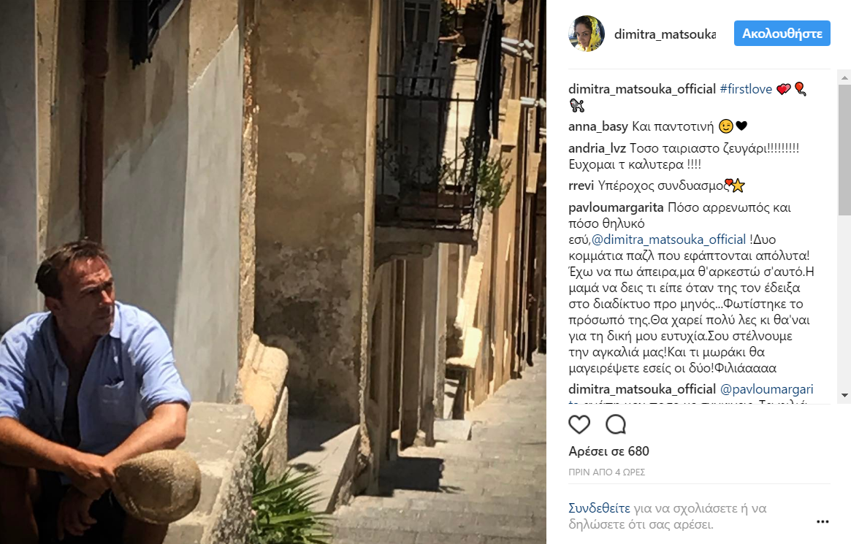Follow with the Ακολουθήστε button
851x544 pixels.
click(782, 34)
